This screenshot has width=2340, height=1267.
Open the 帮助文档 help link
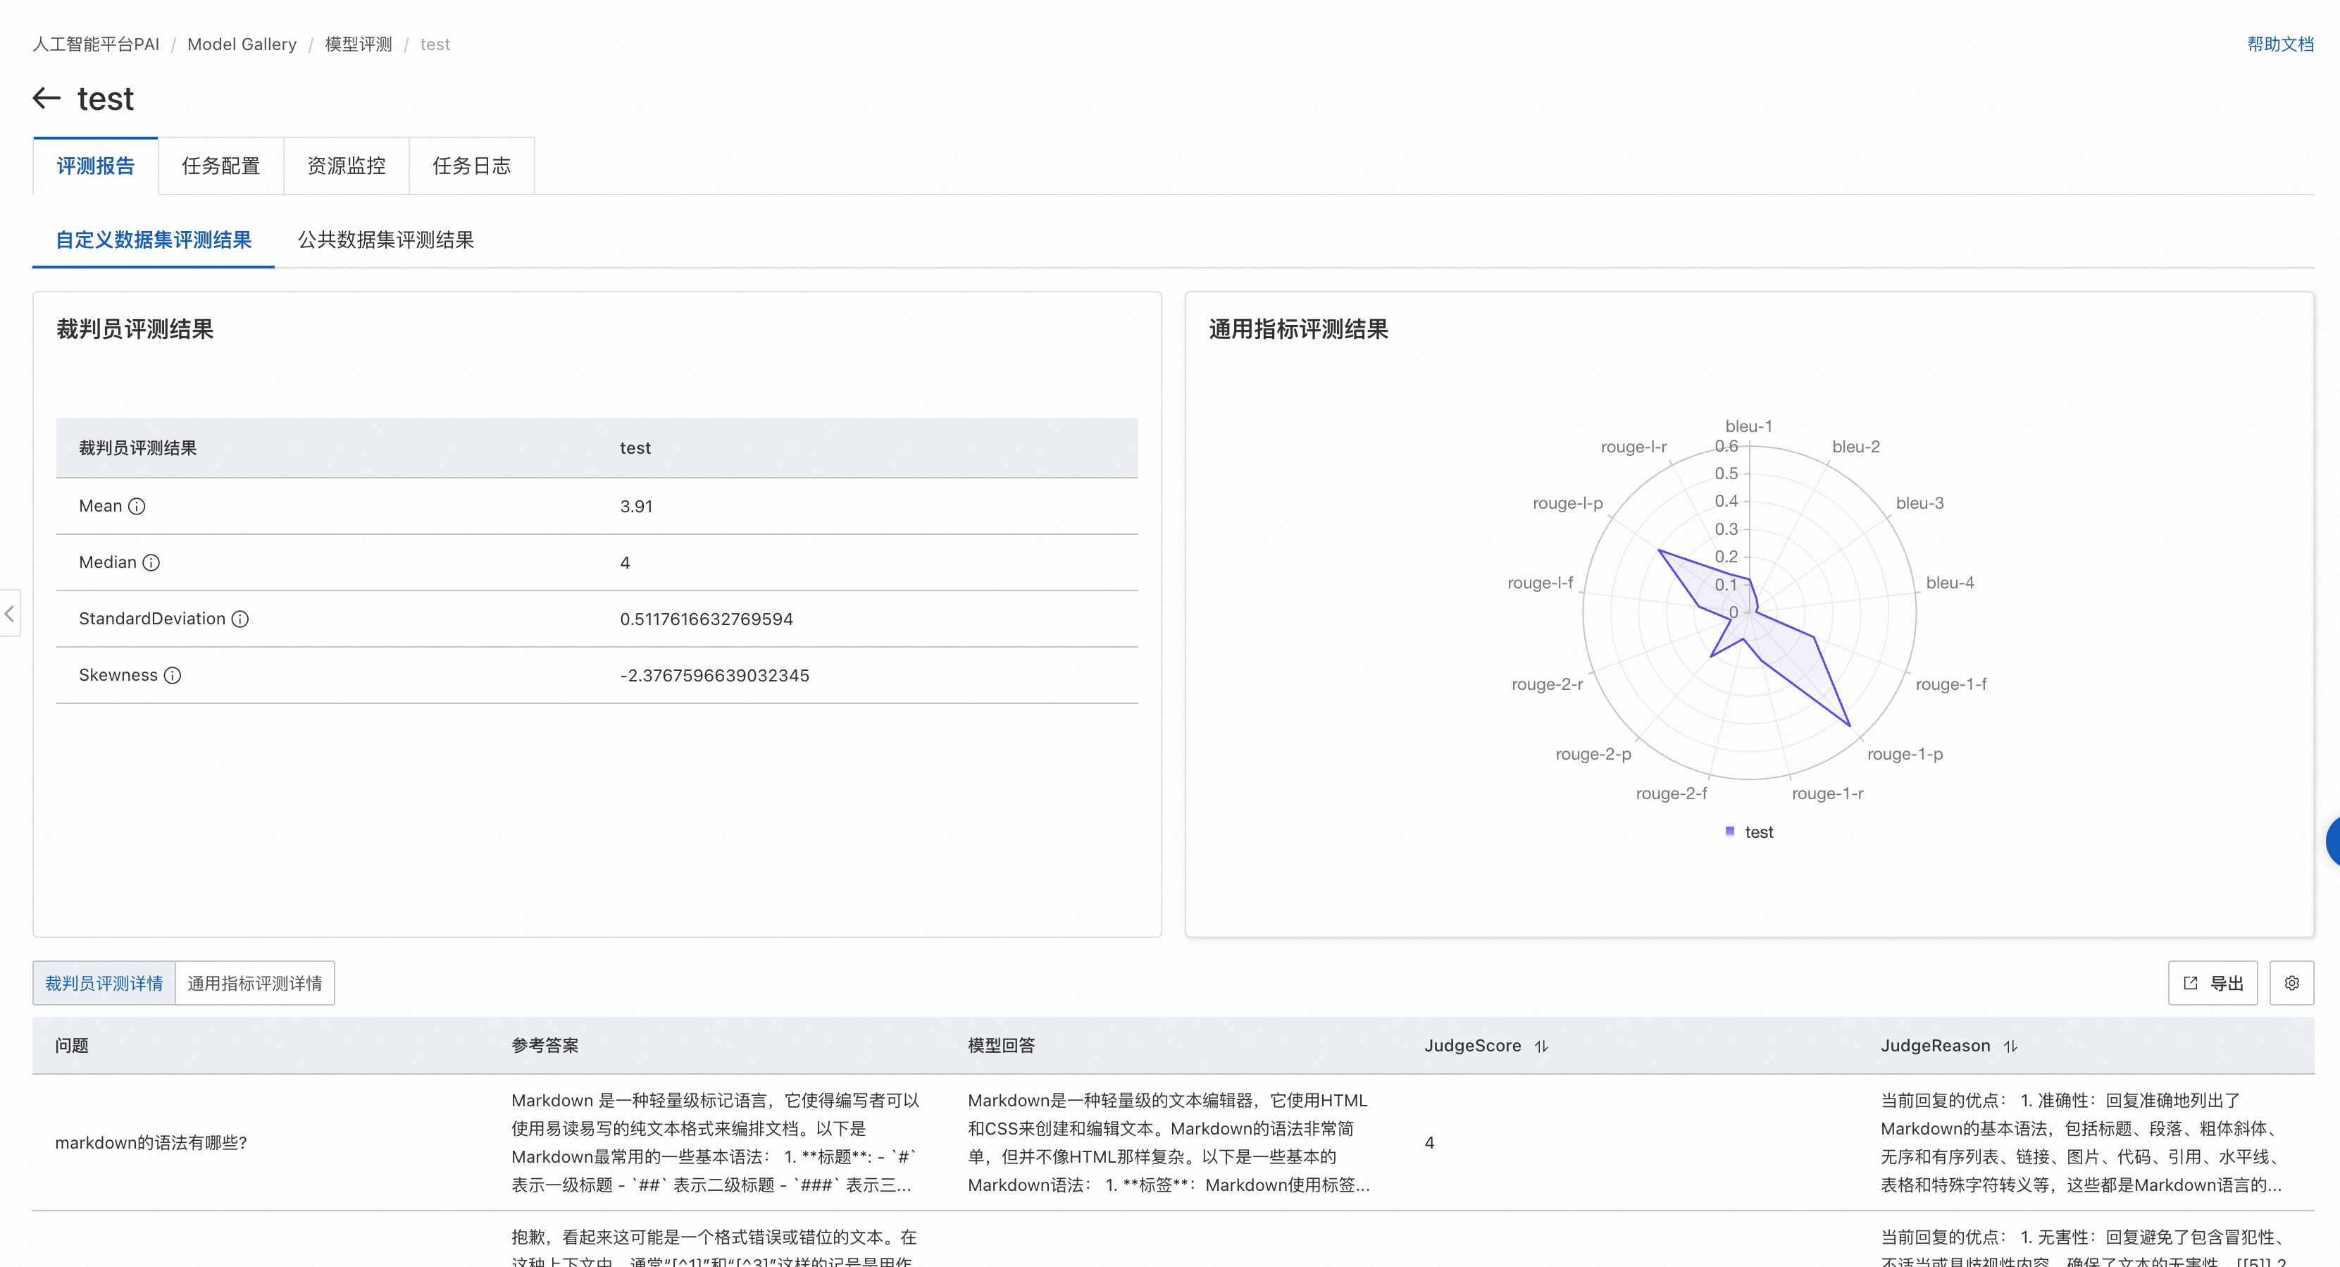click(2280, 44)
